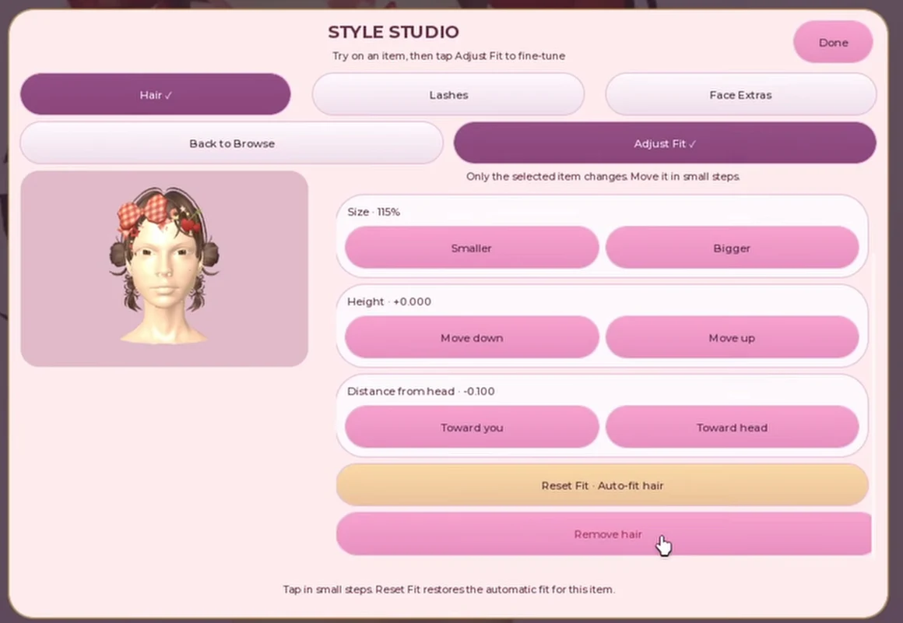The image size is (903, 623).
Task: Shift hair Toward head
Action: tap(732, 427)
